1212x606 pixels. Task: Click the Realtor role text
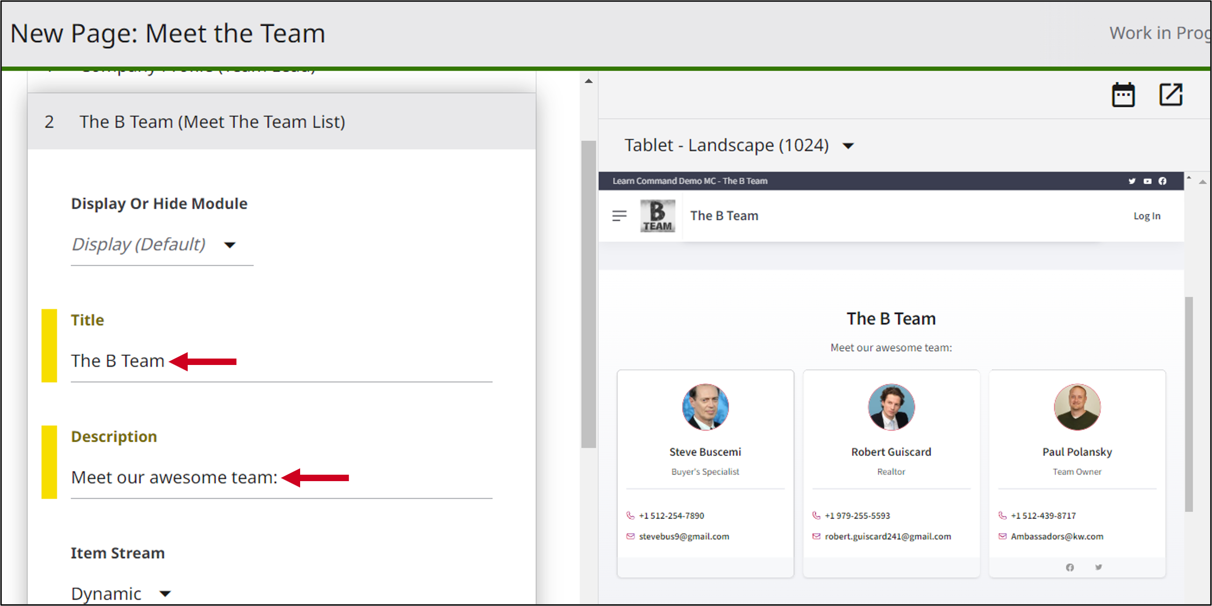tap(891, 472)
